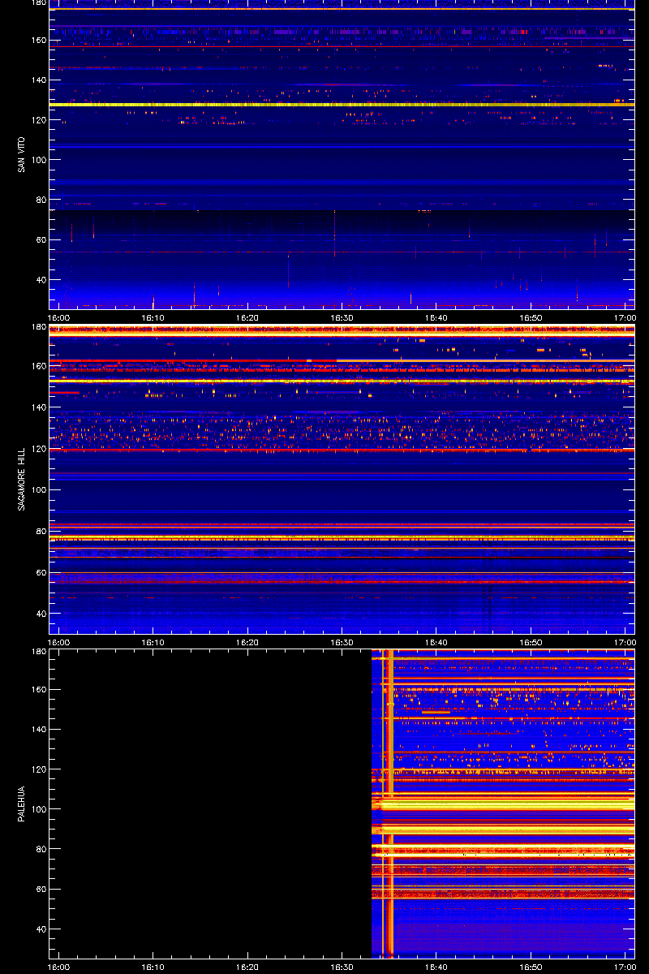Click the 120 frequency label on Palehua
649x974 pixels.
click(x=38, y=769)
